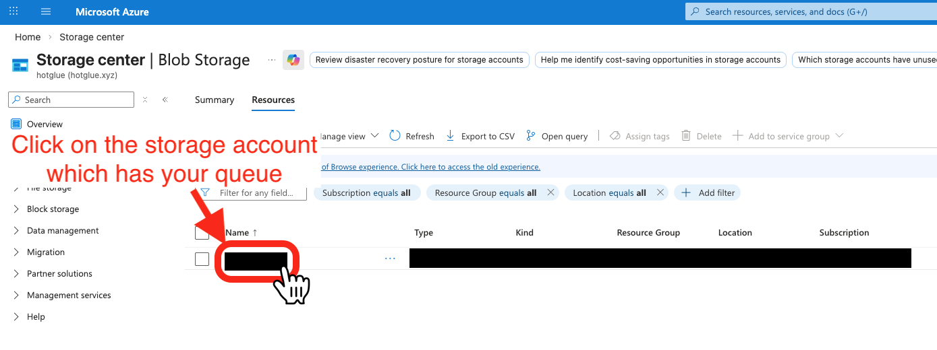This screenshot has width=937, height=350.
Task: Expand Management services section
Action: click(x=69, y=295)
